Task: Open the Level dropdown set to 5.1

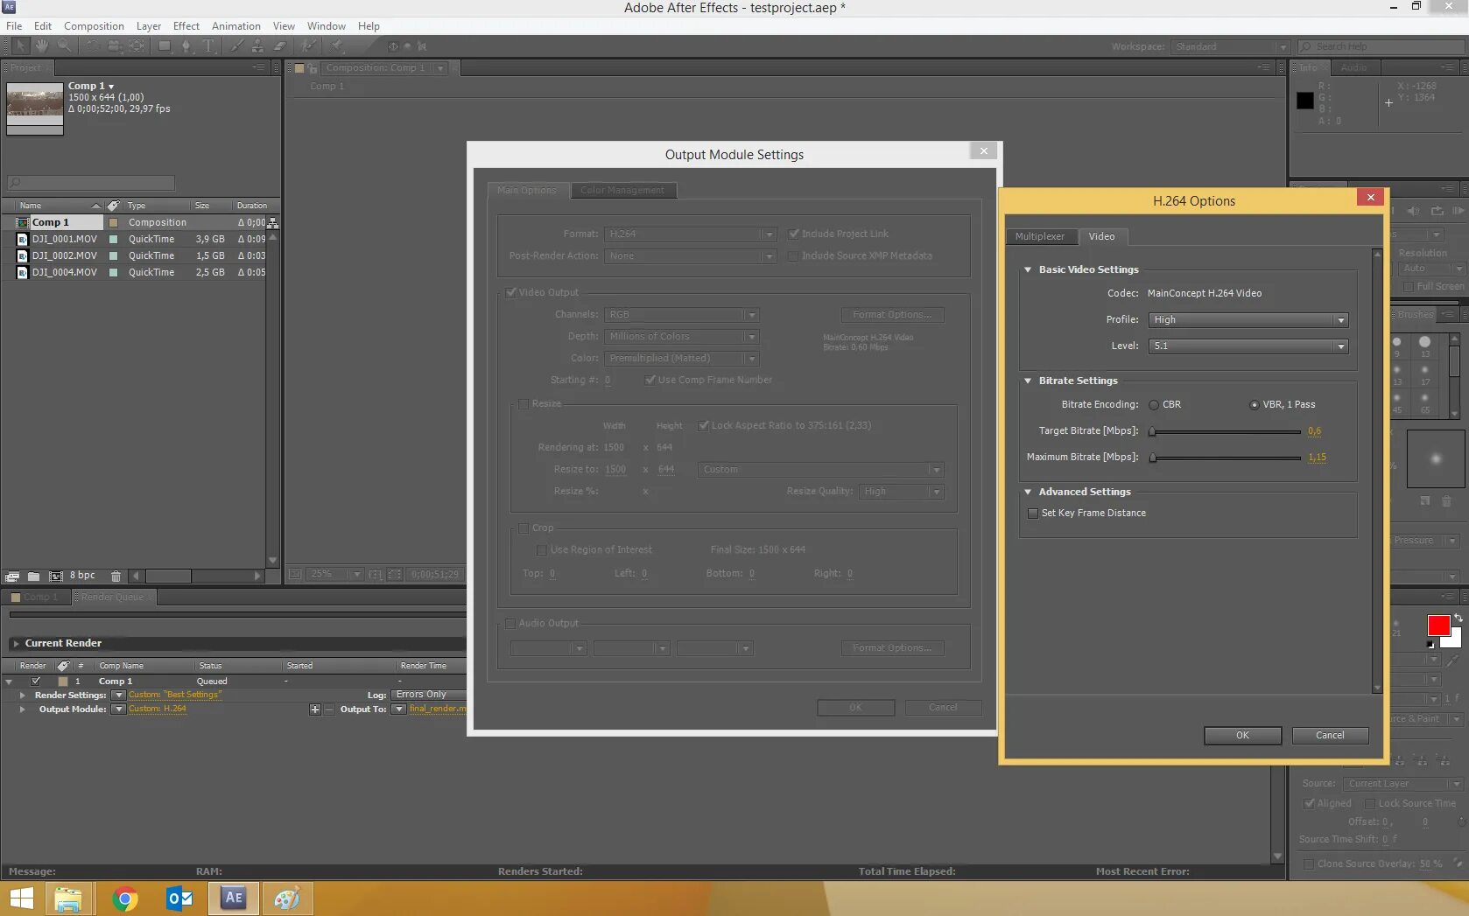Action: [x=1248, y=346]
